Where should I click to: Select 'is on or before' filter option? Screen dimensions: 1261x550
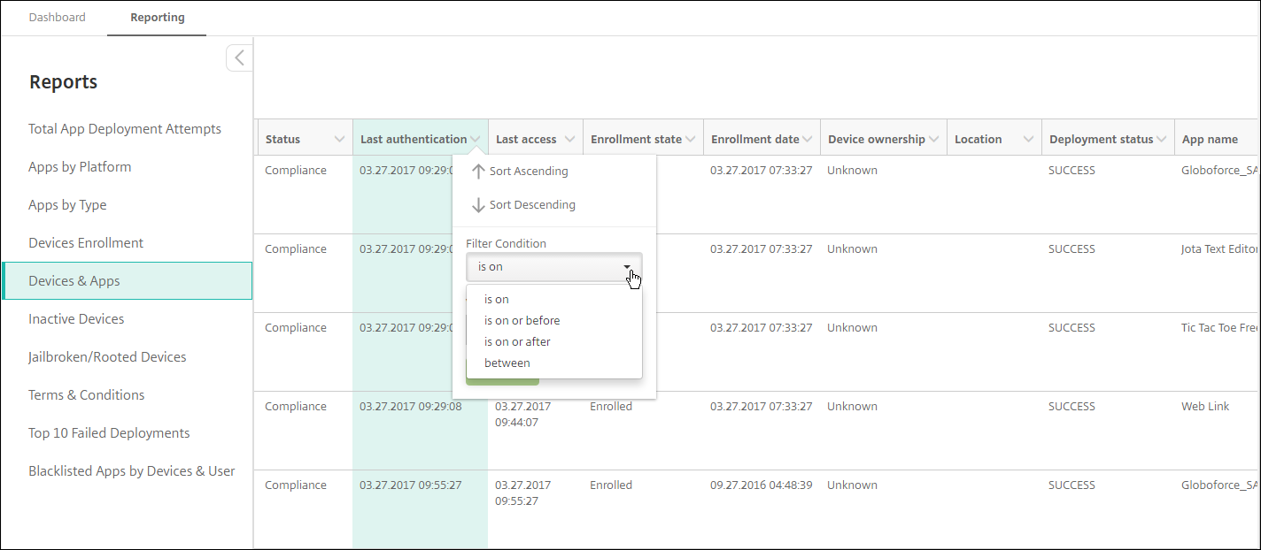click(x=522, y=321)
